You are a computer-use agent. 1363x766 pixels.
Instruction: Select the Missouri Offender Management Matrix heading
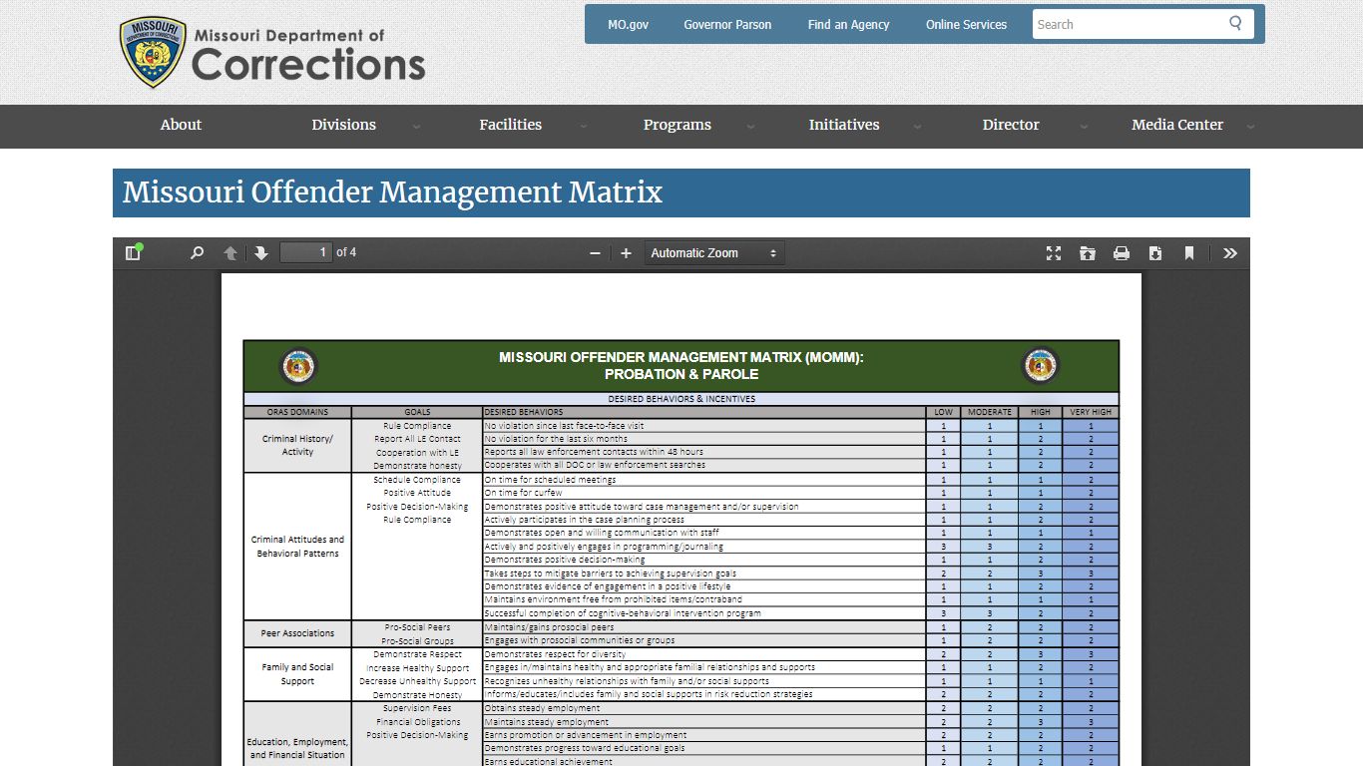[392, 192]
